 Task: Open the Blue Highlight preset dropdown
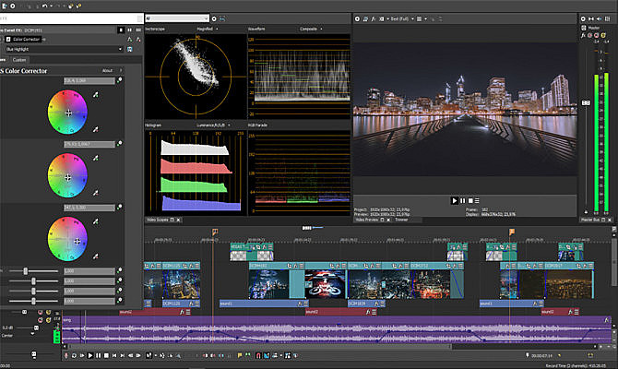click(120, 50)
